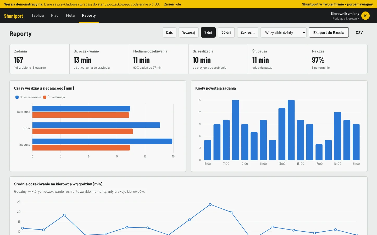Click the 5:00 bar in Kiedy powstają zadania
The width and height of the screenshot is (377, 235).
pos(208,150)
